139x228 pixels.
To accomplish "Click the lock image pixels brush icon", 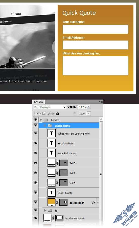I will click(x=49, y=113).
